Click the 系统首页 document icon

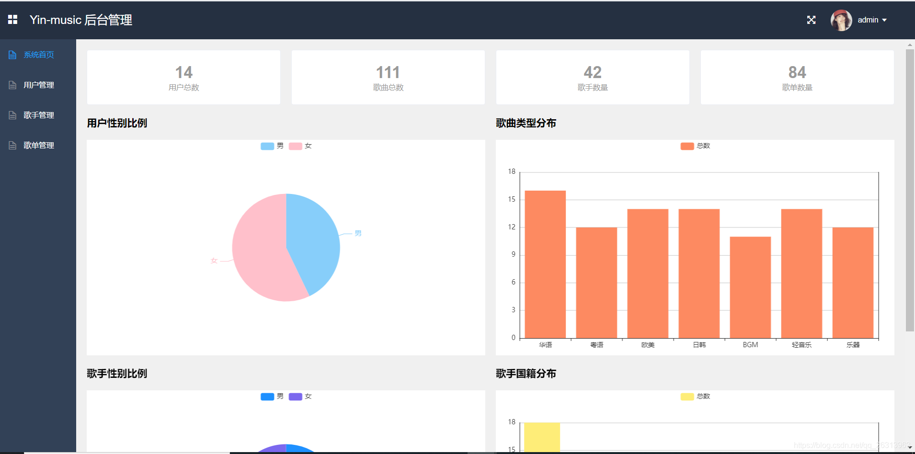[x=12, y=55]
